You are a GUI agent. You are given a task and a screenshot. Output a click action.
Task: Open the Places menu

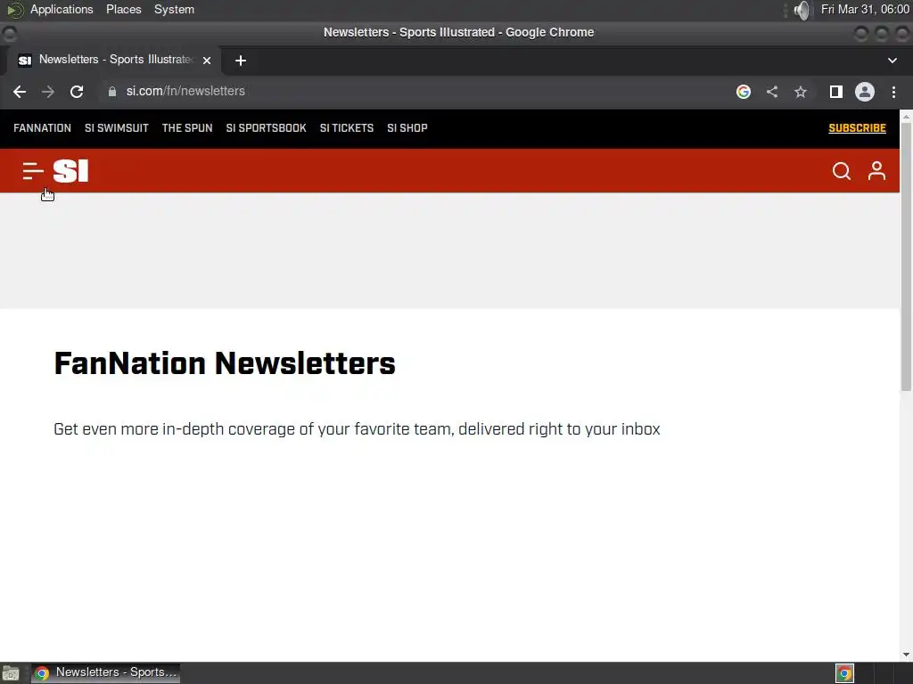coord(123,10)
